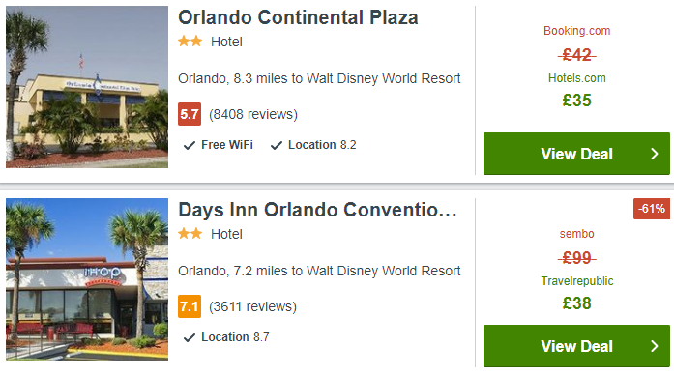Select the Travelrepublic £38 price
This screenshot has width=674, height=375.
point(577,303)
